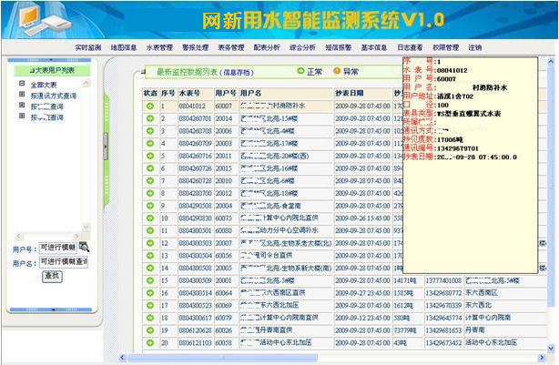Click the status icon for row 18

pyautogui.click(x=150, y=318)
